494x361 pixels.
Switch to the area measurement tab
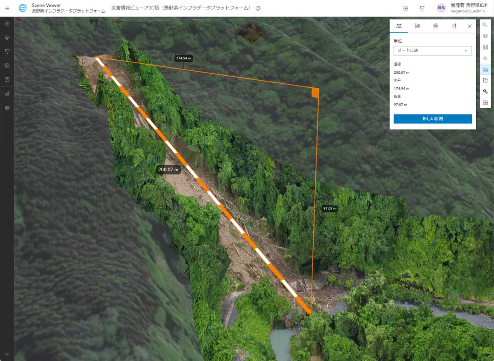[417, 26]
